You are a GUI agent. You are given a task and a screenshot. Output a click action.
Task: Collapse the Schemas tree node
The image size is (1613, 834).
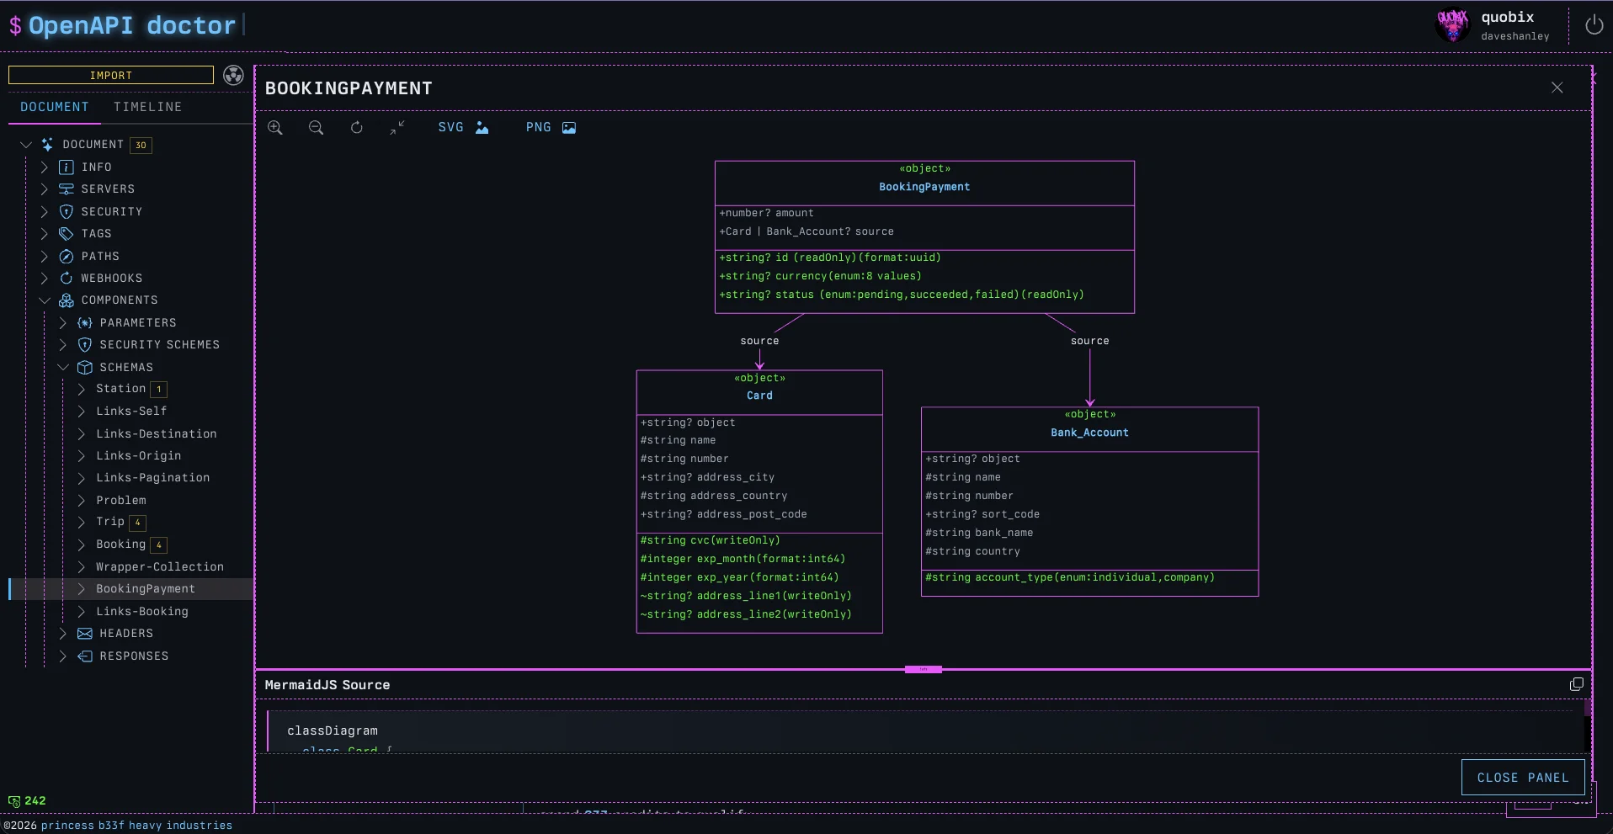click(x=63, y=368)
